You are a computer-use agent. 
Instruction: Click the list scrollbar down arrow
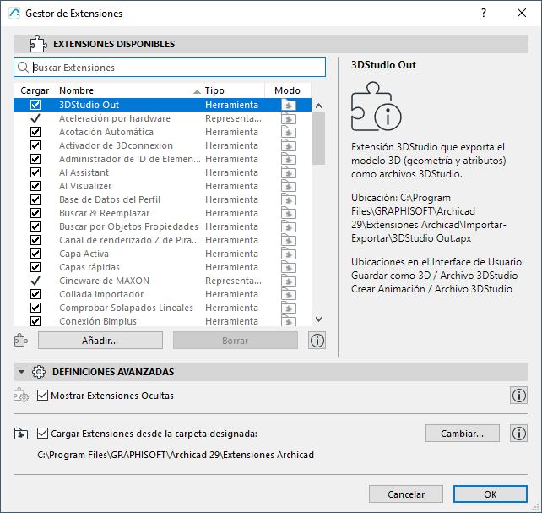[319, 319]
